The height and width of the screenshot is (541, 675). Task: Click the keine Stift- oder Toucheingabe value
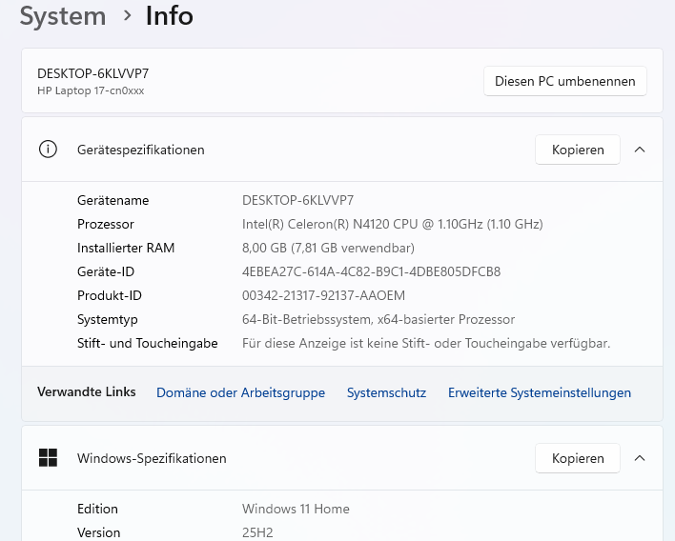[426, 343]
